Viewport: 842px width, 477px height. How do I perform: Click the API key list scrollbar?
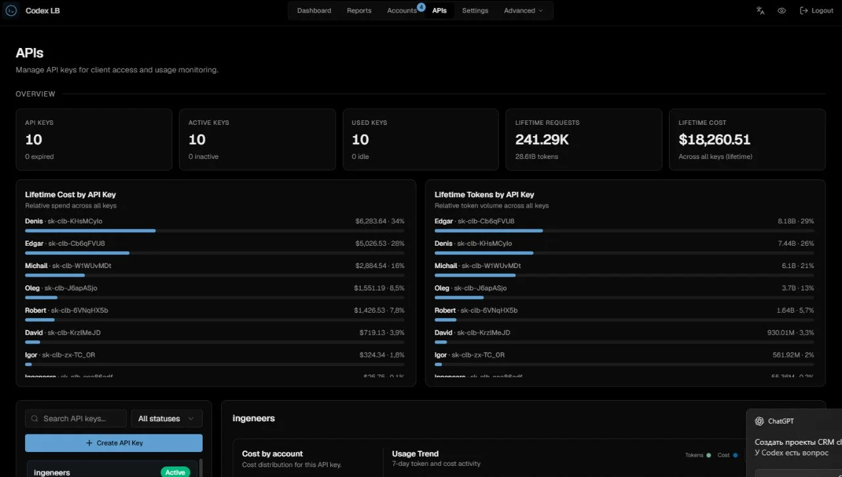coord(201,468)
